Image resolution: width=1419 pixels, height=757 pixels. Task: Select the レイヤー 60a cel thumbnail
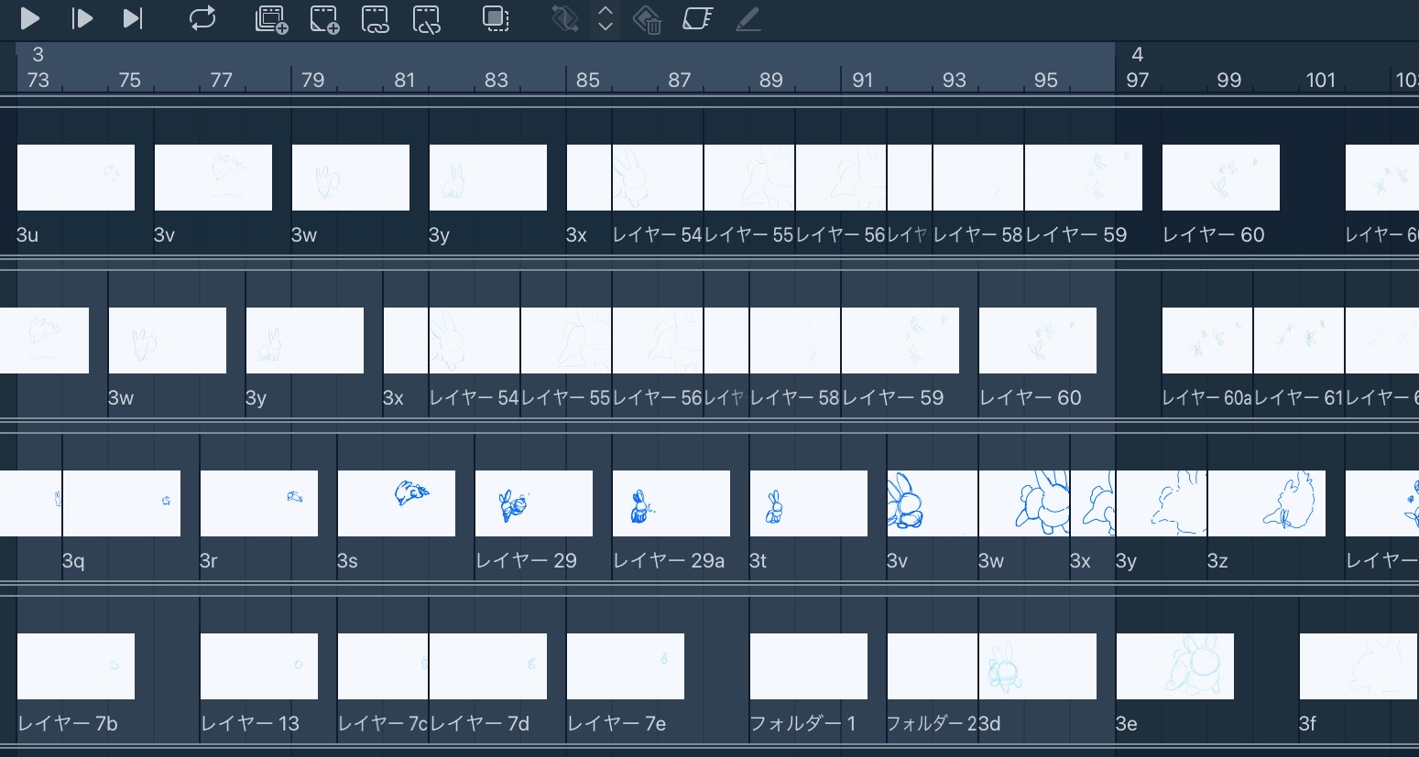click(x=1207, y=341)
